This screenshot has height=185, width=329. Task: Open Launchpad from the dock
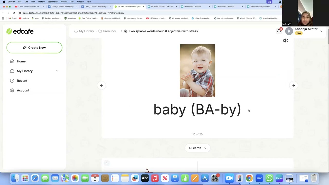25,178
